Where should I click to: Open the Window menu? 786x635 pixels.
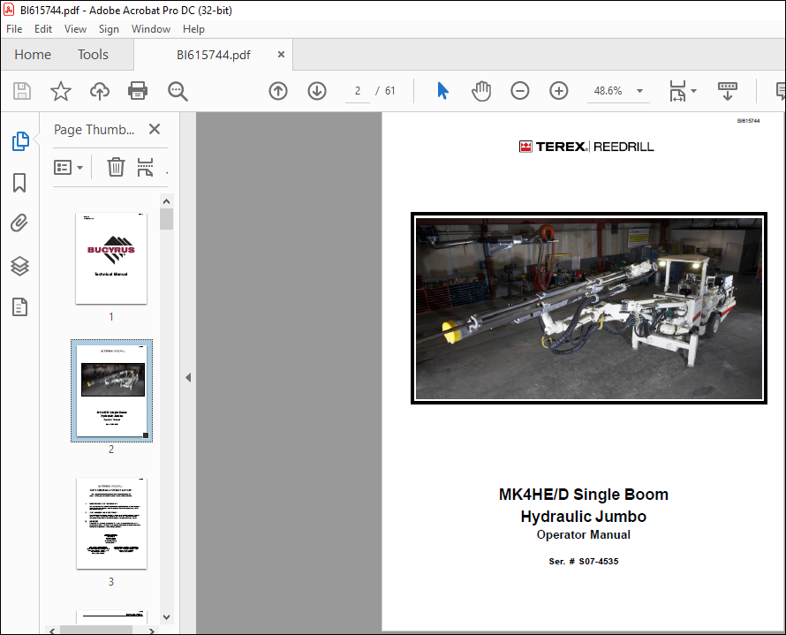click(151, 29)
